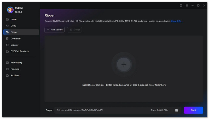Open the output folder browse icon
209x119 pixels.
pyautogui.click(x=177, y=110)
